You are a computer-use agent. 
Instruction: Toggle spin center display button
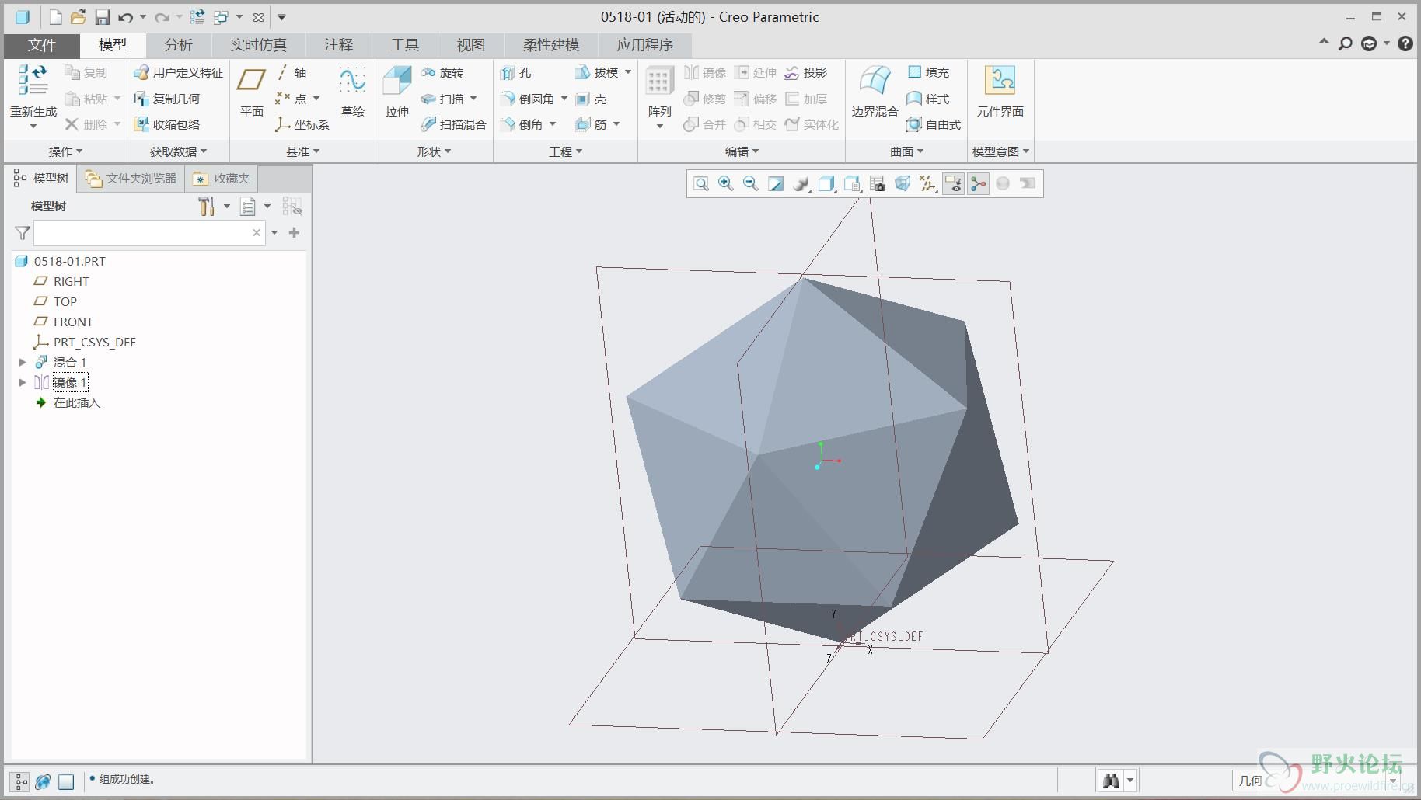click(978, 184)
